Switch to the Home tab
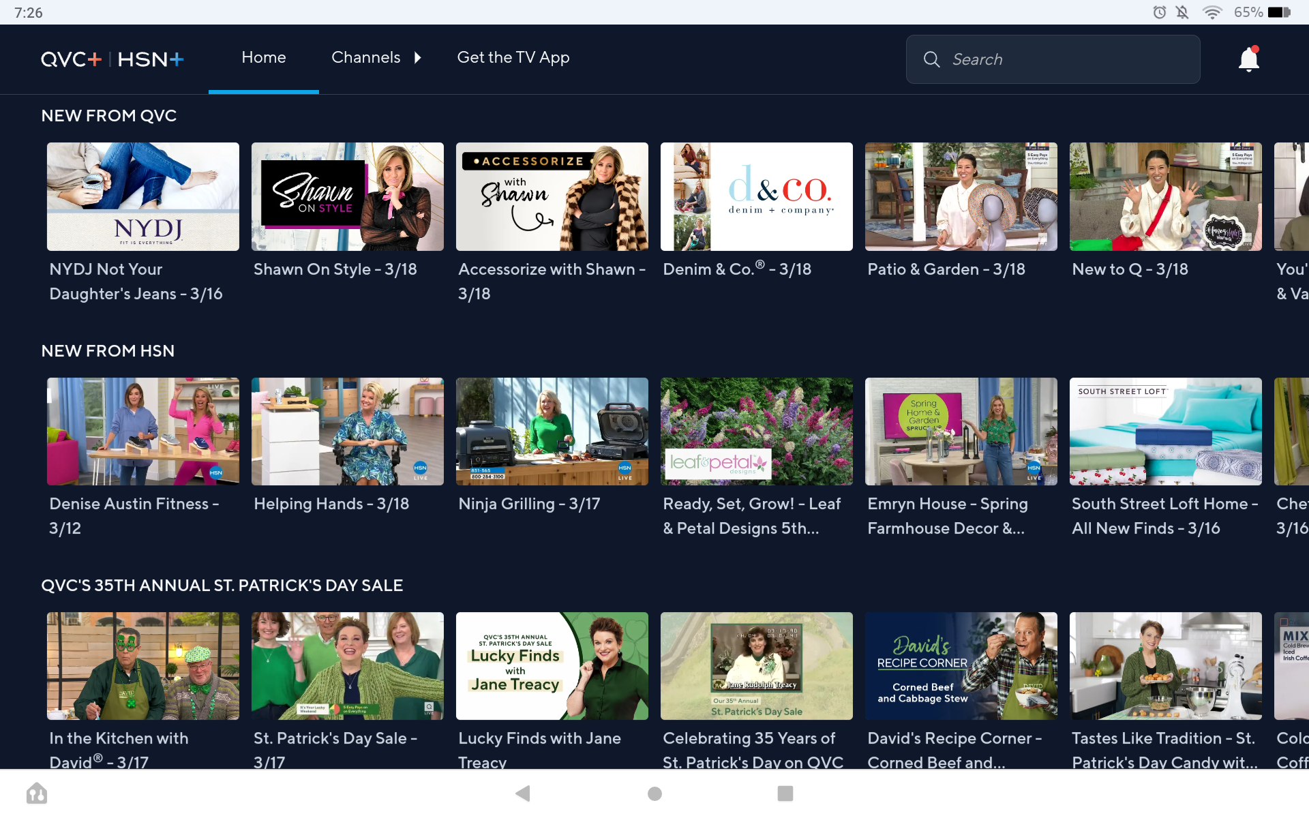Viewport: 1309px width, 818px height. point(263,57)
